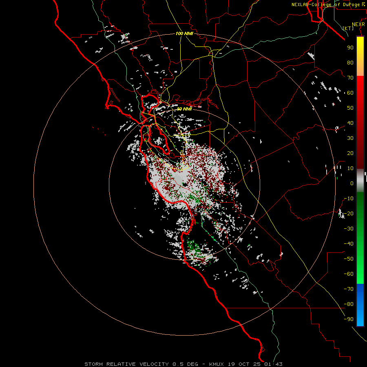Select the -40 value on the velocity scale
The width and height of the screenshot is (367, 367).
coord(349,244)
